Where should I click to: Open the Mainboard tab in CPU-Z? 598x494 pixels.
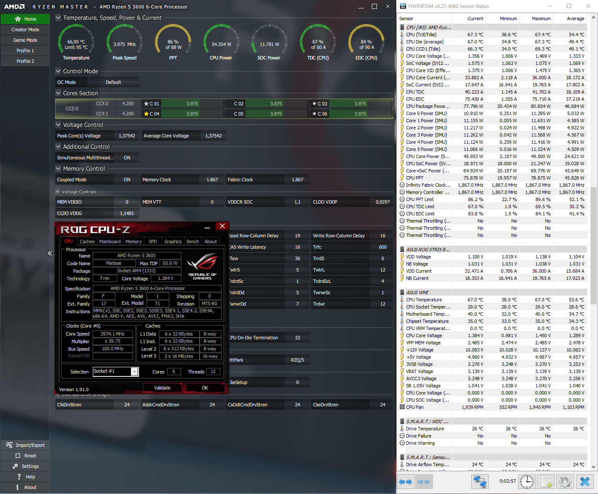(110, 242)
